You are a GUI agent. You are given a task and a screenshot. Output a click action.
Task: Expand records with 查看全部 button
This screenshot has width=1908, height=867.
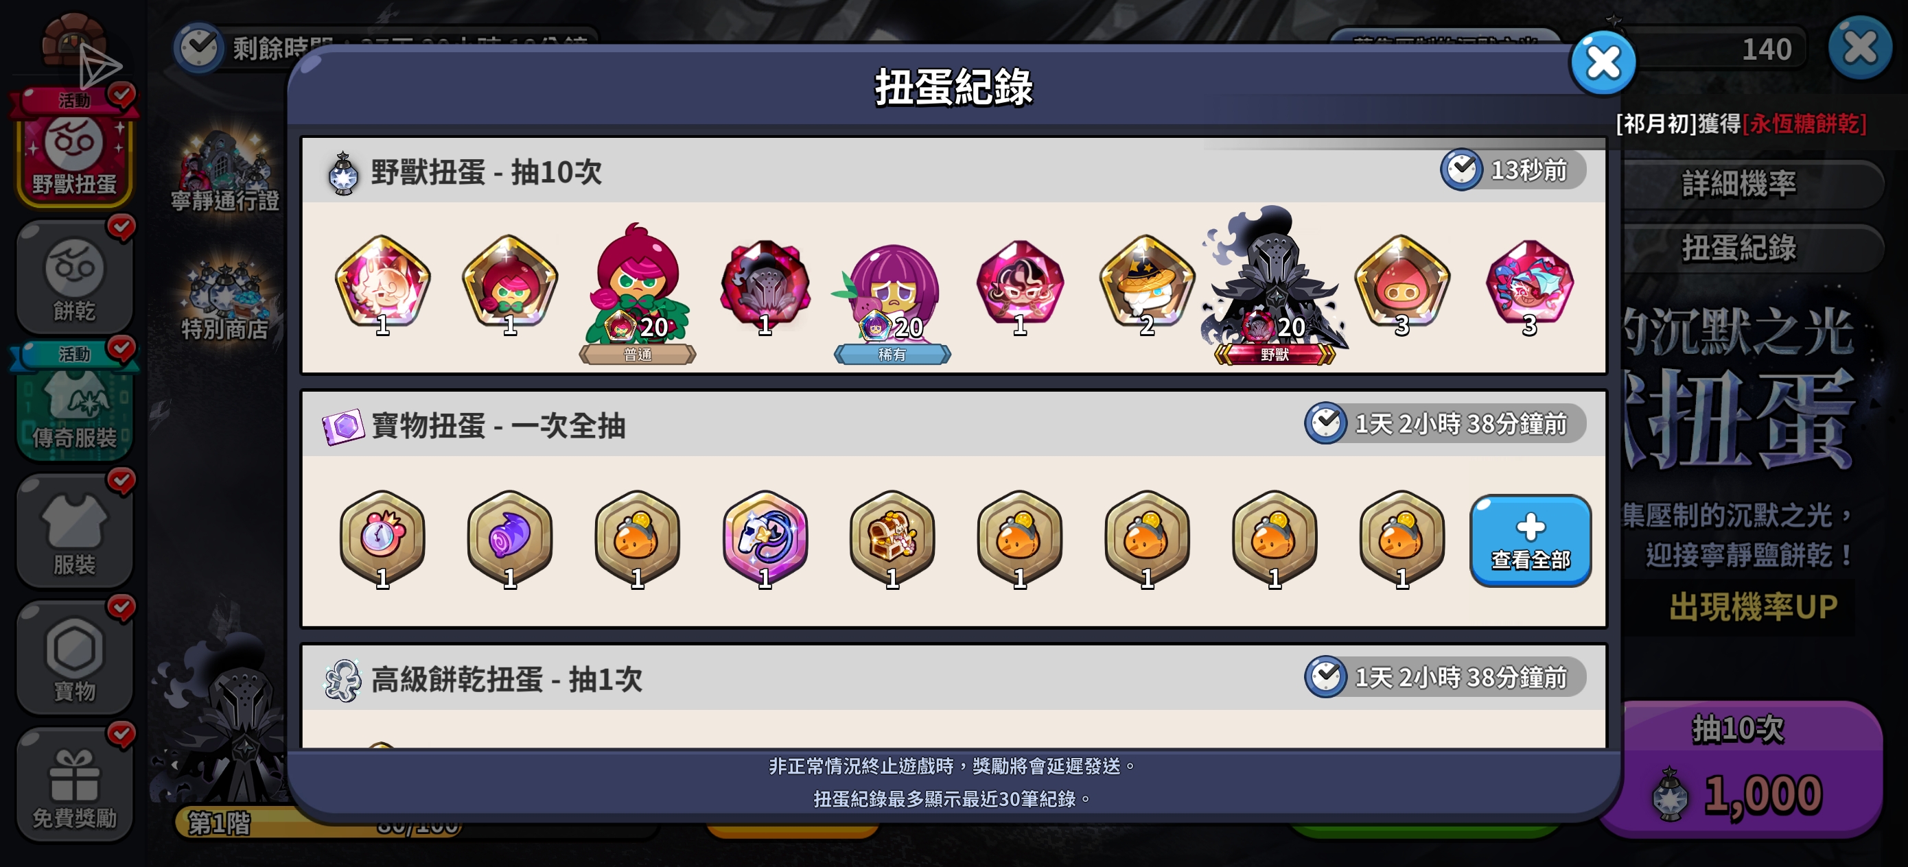tap(1530, 541)
